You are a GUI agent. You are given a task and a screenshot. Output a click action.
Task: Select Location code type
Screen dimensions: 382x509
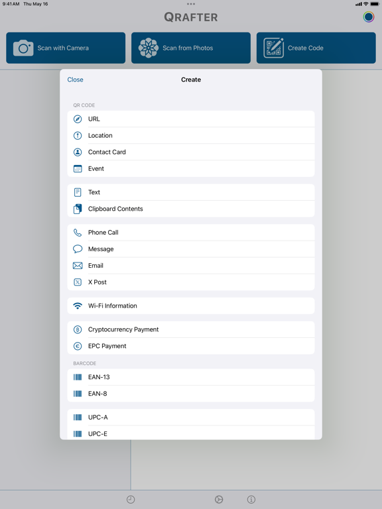point(191,136)
